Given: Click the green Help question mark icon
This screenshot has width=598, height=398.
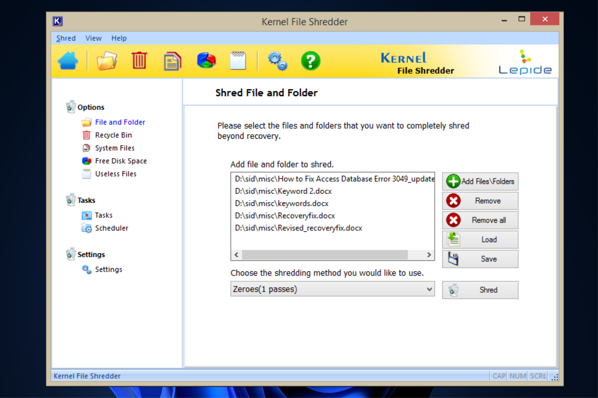Looking at the screenshot, I should coord(311,61).
